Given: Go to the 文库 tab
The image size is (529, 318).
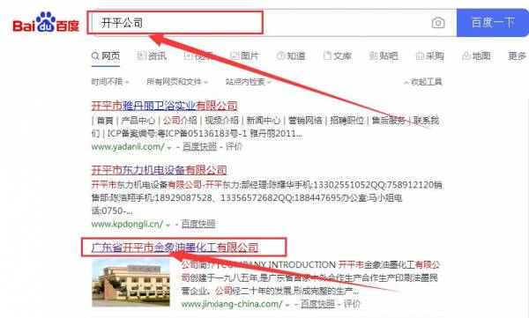Looking at the screenshot, I should pyautogui.click(x=338, y=55).
